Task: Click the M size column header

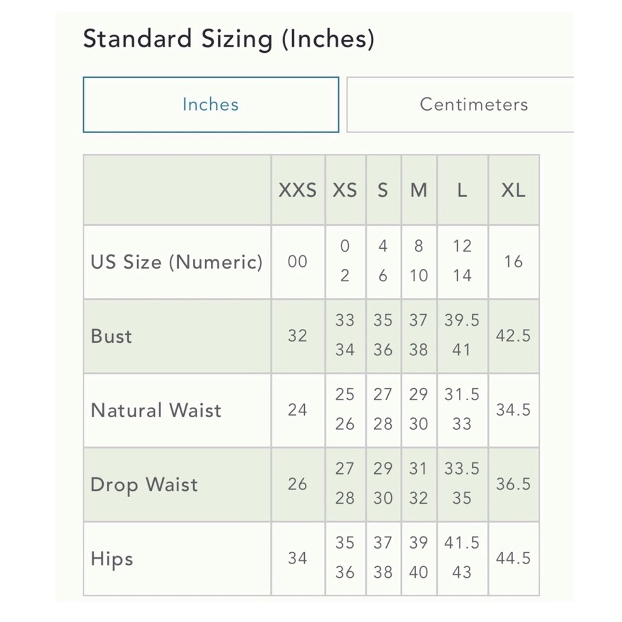Action: coord(419,190)
